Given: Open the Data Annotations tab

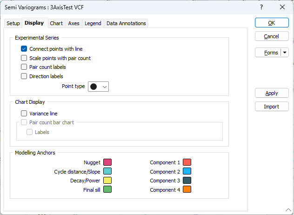Looking at the screenshot, I should (126, 23).
